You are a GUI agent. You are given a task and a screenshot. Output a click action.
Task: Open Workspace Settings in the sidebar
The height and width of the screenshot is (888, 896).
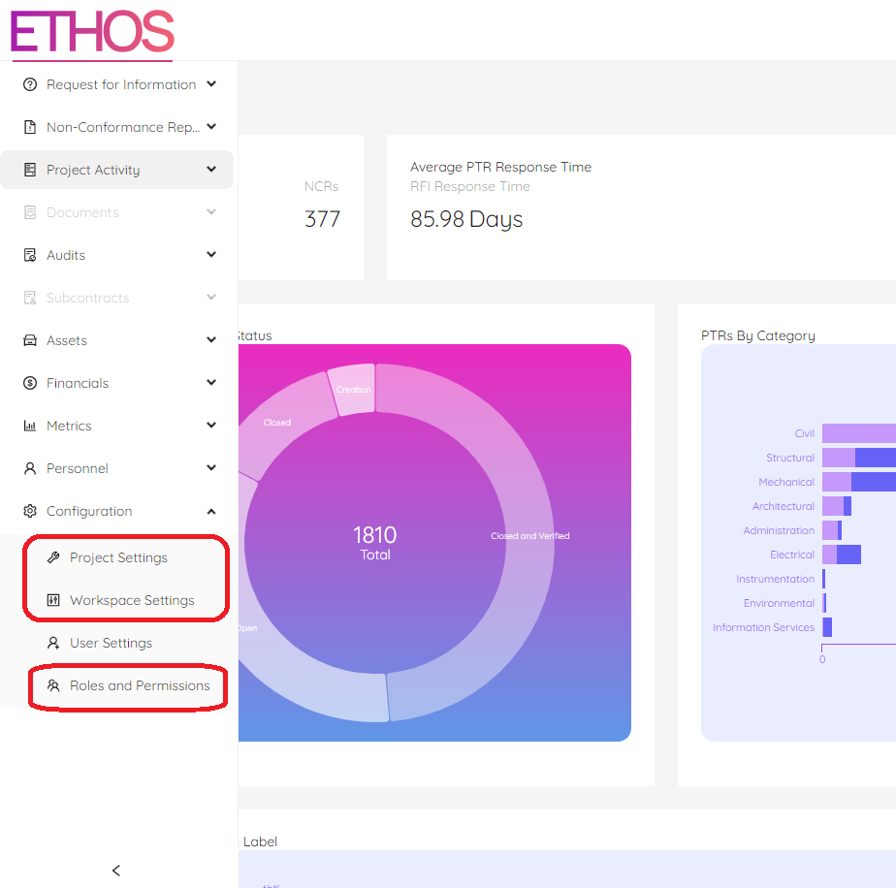[132, 601]
